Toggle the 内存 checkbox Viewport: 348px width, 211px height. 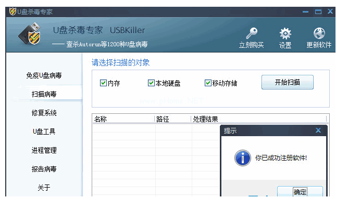point(103,83)
